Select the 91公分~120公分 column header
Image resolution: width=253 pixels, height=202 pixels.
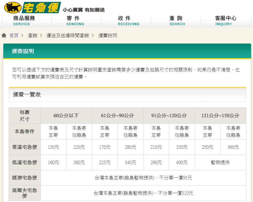[x=169, y=116]
